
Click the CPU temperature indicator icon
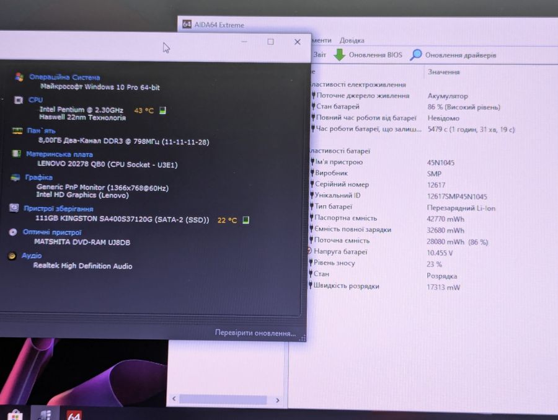pyautogui.click(x=162, y=110)
